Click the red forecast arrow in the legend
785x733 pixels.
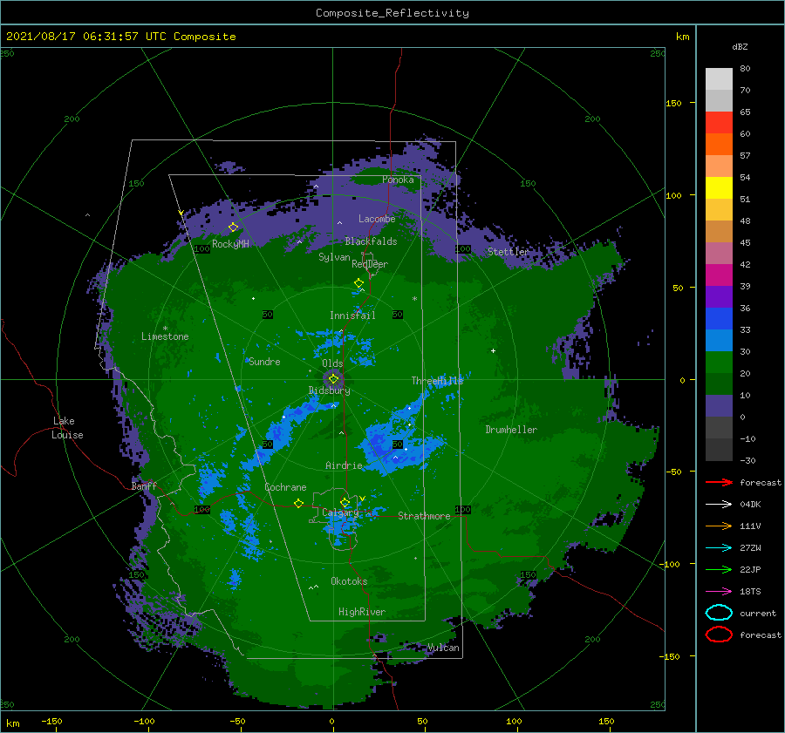pyautogui.click(x=719, y=482)
